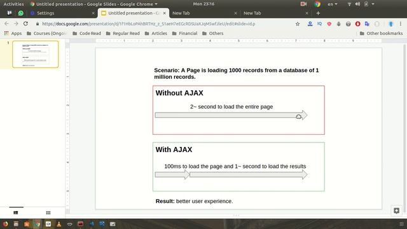Open the Courses (Ongoing) bookmark folder
407x229 pixels.
tap(46, 33)
